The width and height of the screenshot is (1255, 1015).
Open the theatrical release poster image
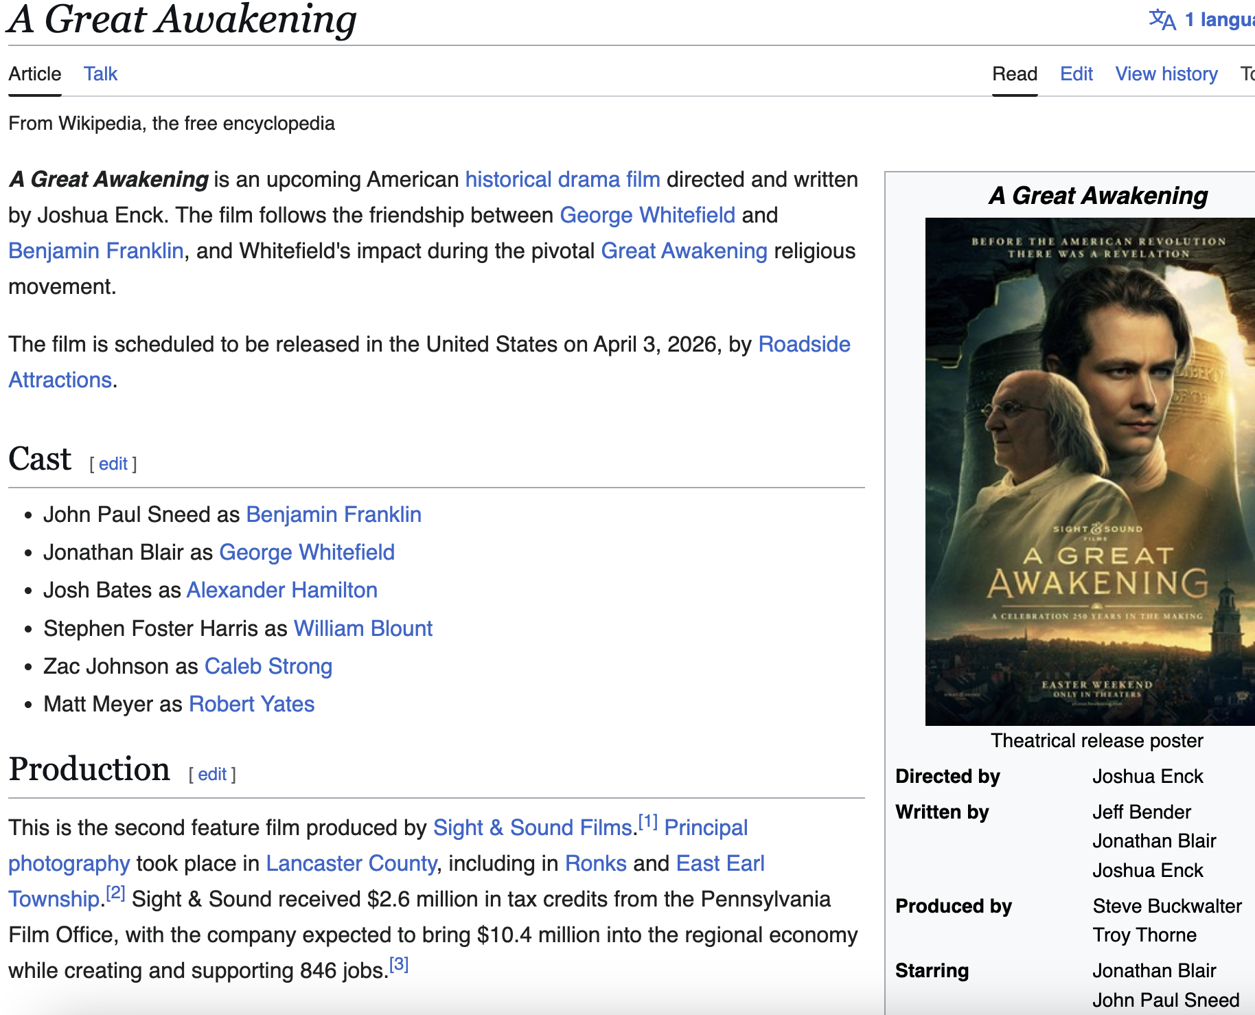[x=1090, y=471]
